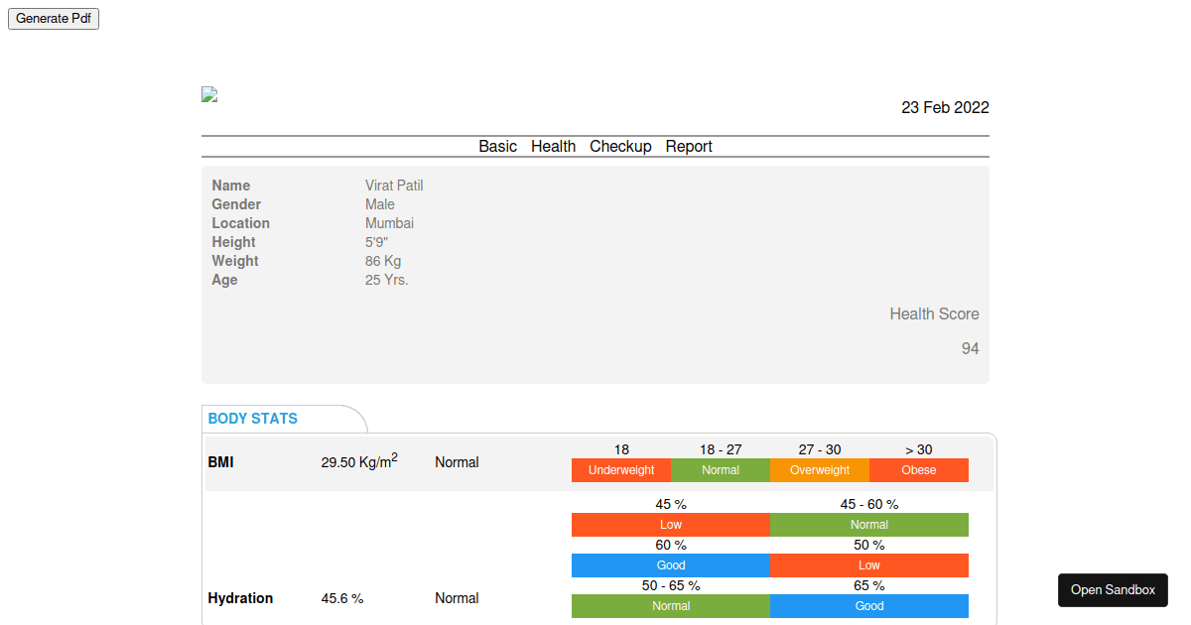Image resolution: width=1191 pixels, height=625 pixels.
Task: Click the Low bar under 45 %
Action: click(671, 525)
